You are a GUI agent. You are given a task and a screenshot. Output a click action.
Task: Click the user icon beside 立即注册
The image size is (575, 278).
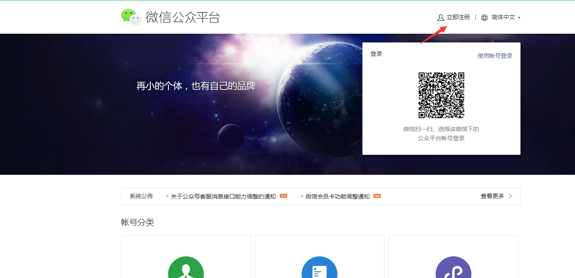[441, 17]
